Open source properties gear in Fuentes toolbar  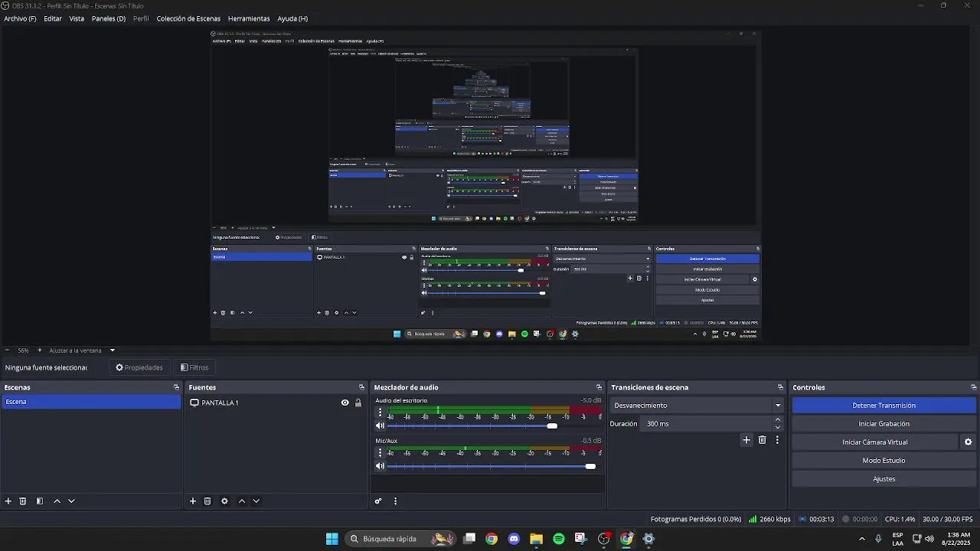click(224, 501)
